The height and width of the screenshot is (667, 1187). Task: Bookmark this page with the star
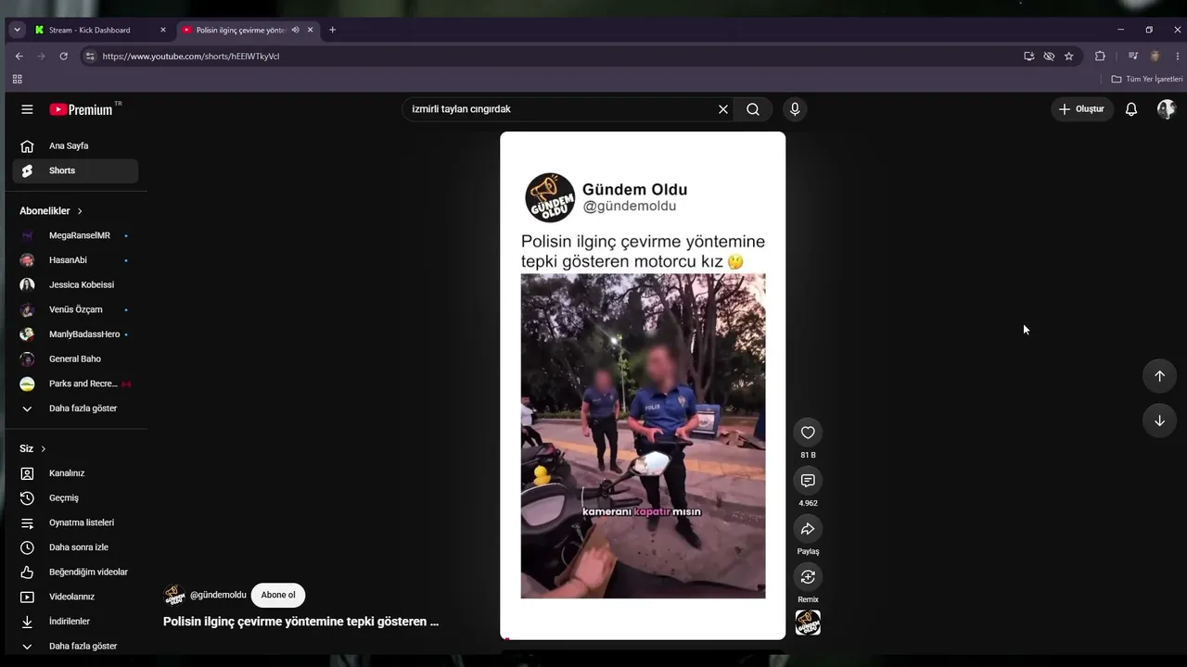(1068, 57)
